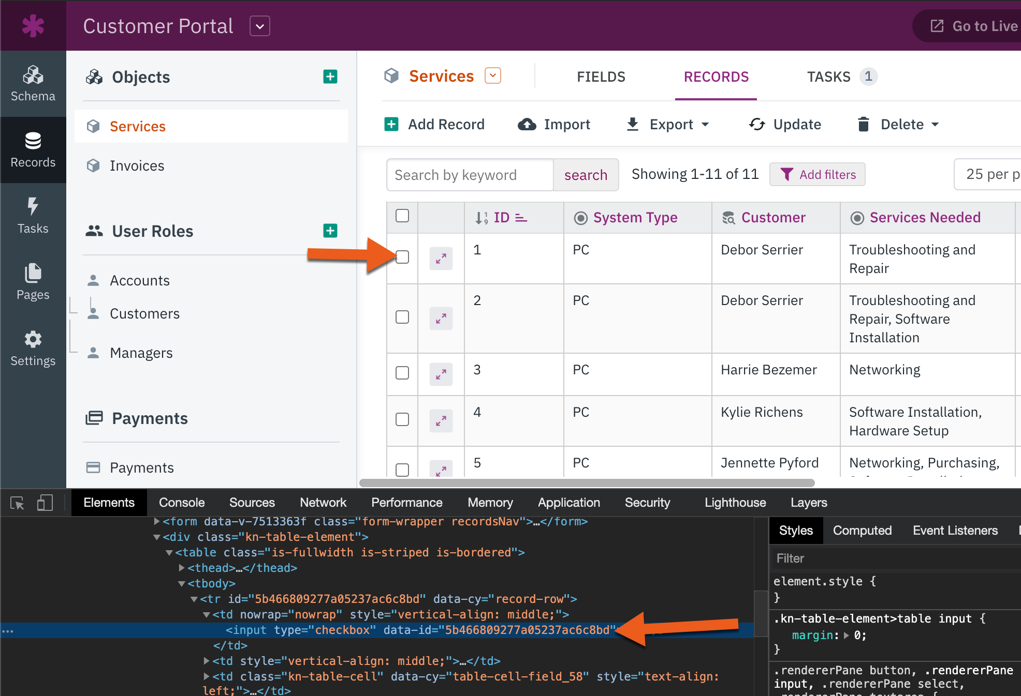Check the select-all checkbox in table header
The width and height of the screenshot is (1021, 696).
coord(402,216)
